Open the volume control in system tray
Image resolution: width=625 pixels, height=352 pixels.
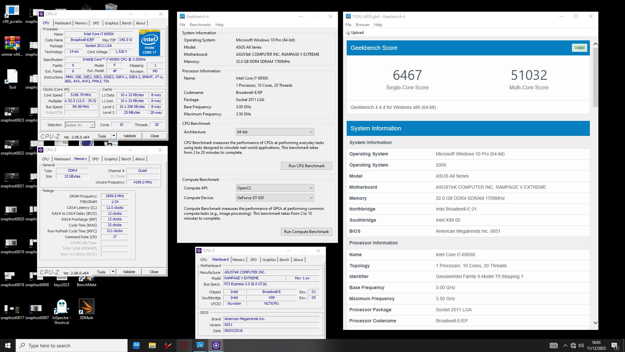pos(581,345)
